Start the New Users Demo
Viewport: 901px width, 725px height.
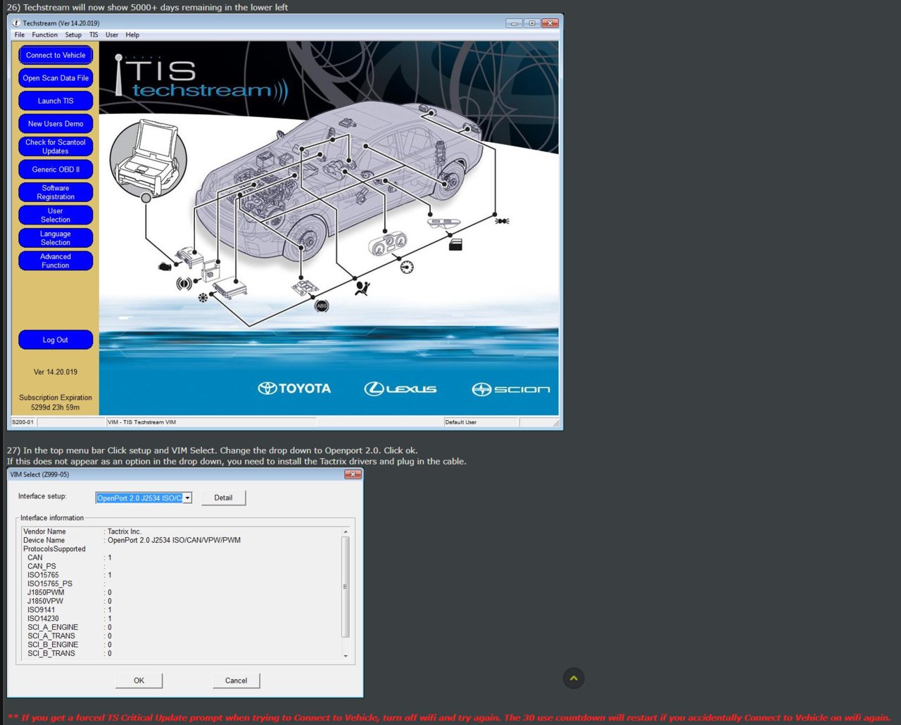56,124
